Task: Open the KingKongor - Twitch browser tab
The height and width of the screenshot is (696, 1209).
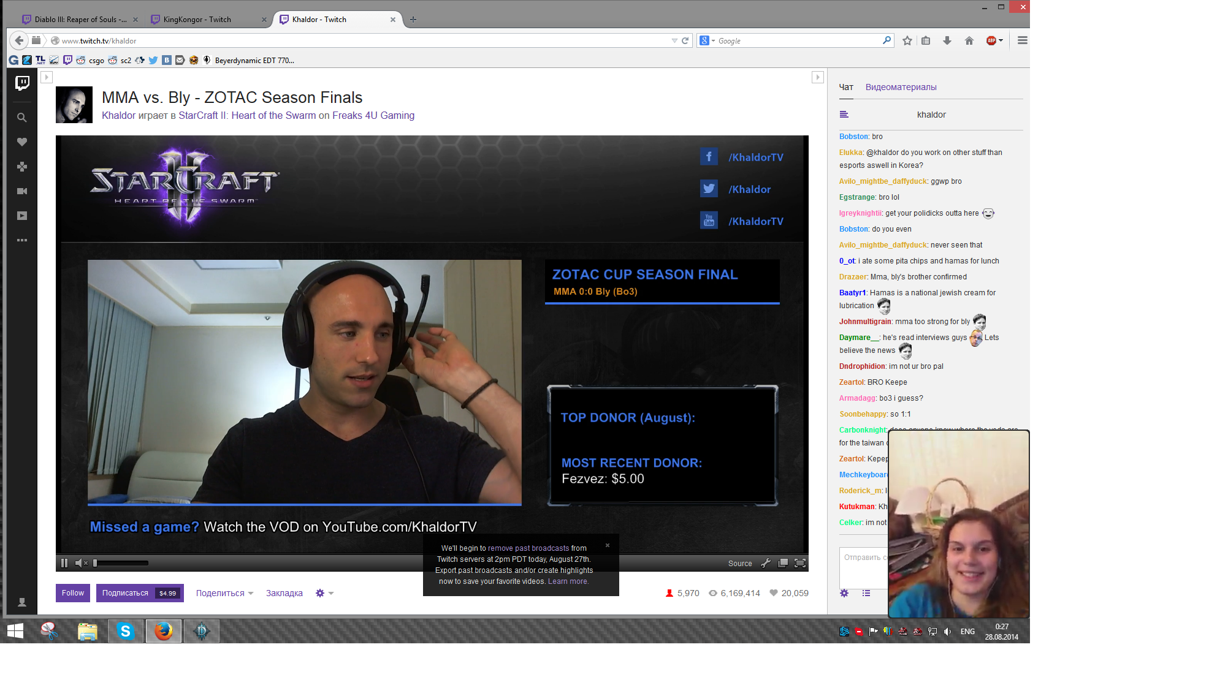Action: tap(197, 20)
